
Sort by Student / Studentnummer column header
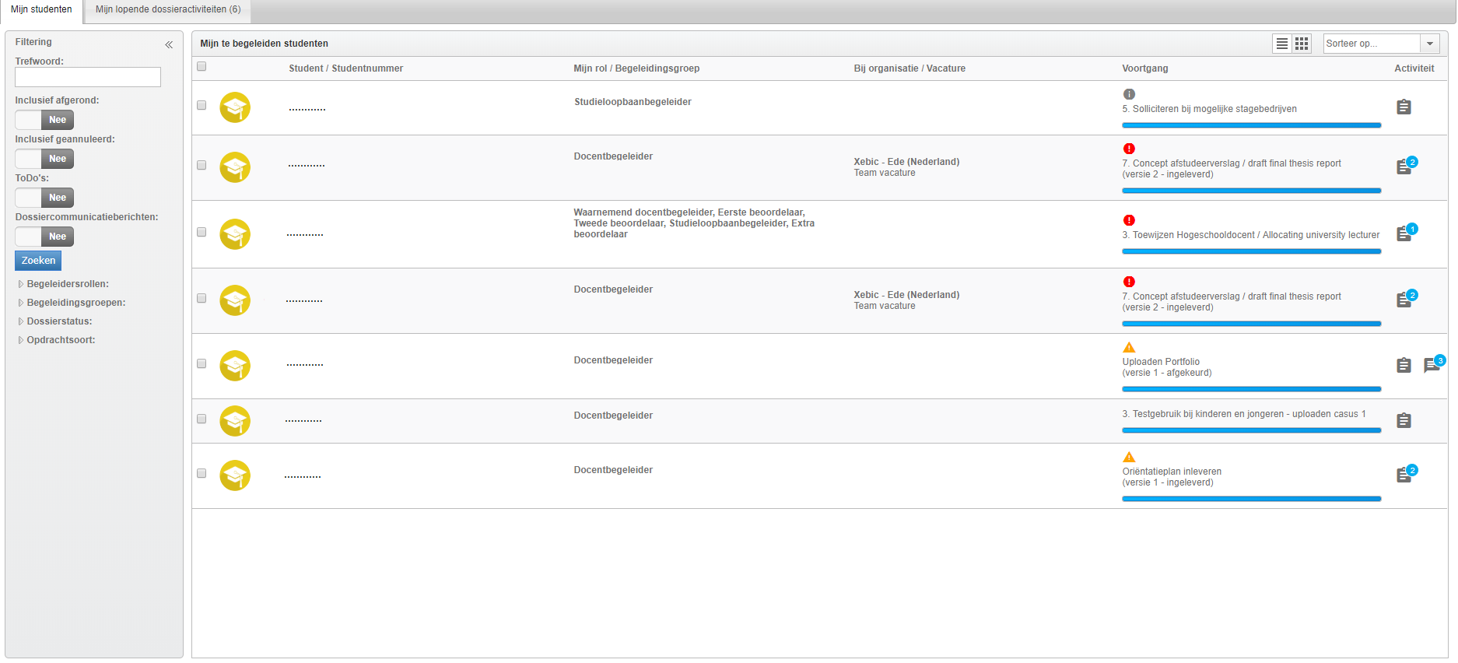(x=345, y=68)
